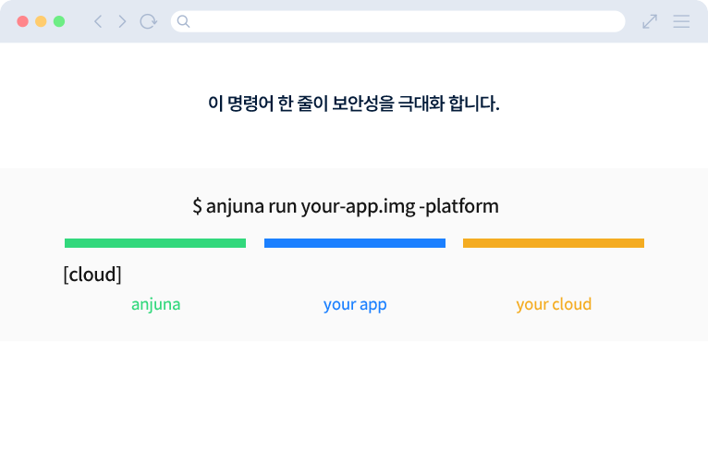Click the magnifier icon in address bar
Image resolution: width=708 pixels, height=453 pixels.
183,21
